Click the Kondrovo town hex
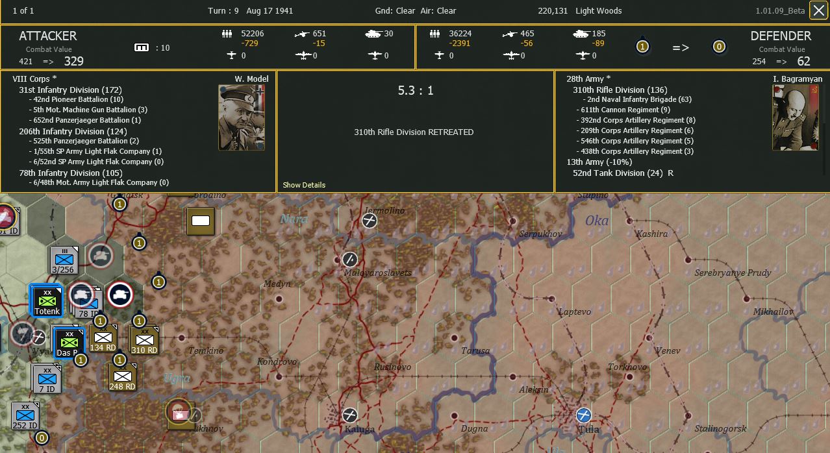The width and height of the screenshot is (830, 453). pos(279,376)
